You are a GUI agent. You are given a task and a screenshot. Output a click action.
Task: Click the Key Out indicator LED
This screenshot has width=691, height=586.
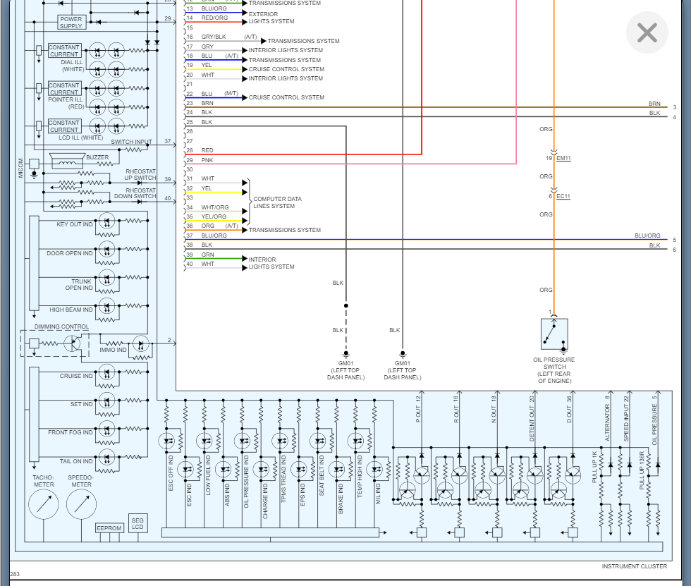(x=106, y=221)
